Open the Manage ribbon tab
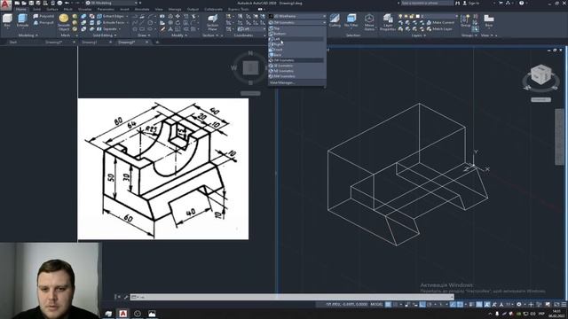The width and height of the screenshot is (568, 319). tap(175, 9)
